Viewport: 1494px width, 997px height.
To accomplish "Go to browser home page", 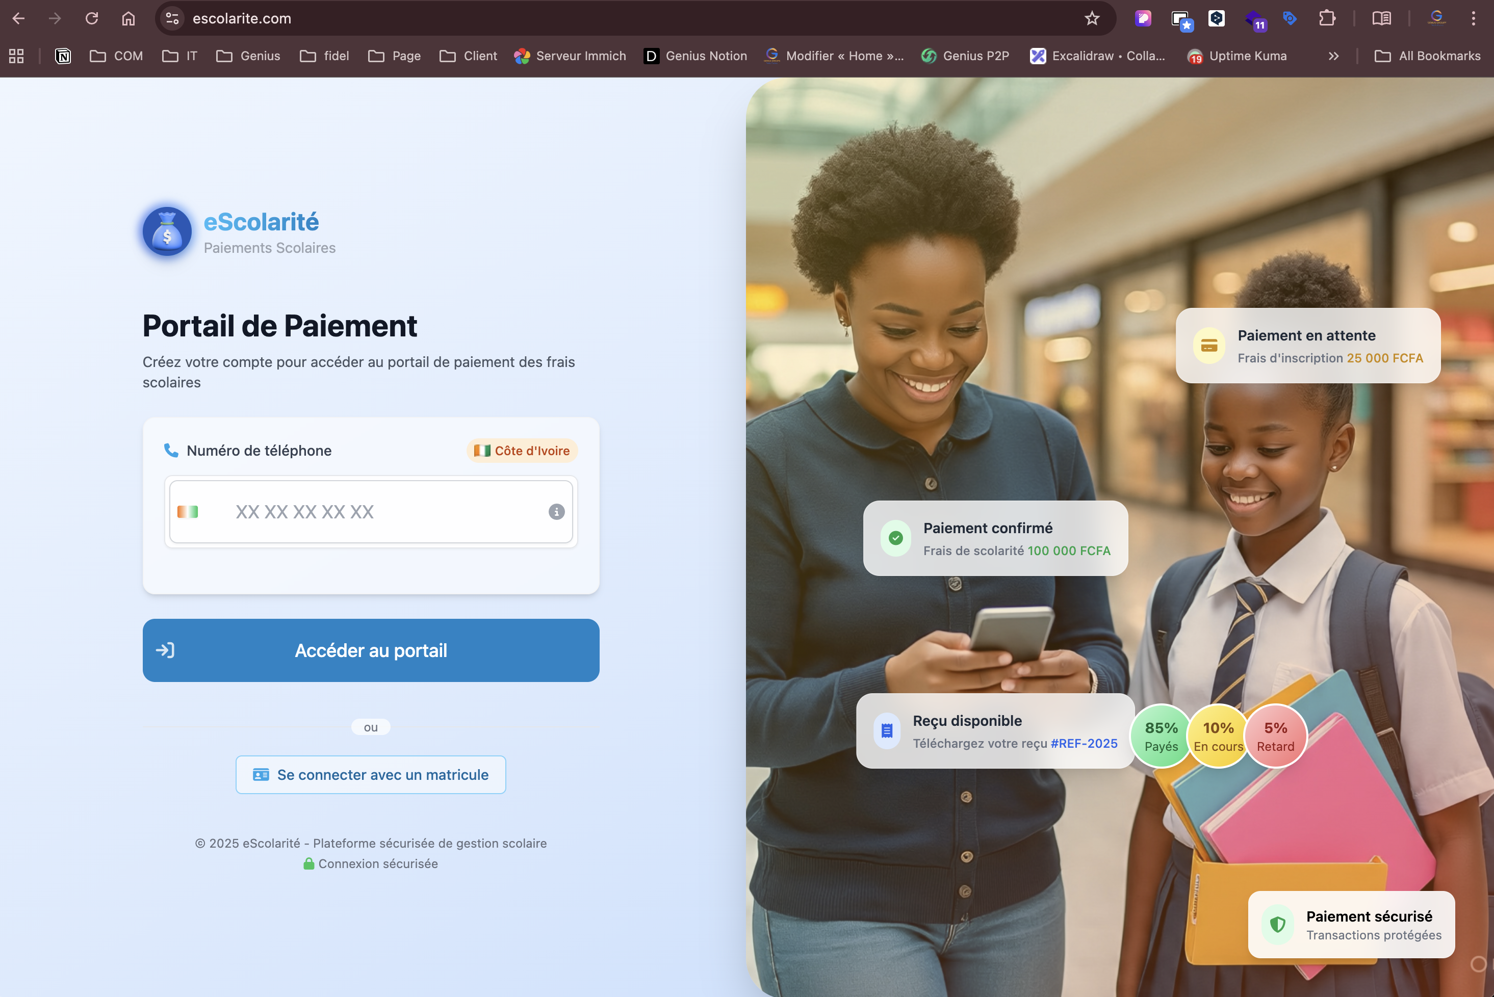I will (128, 18).
